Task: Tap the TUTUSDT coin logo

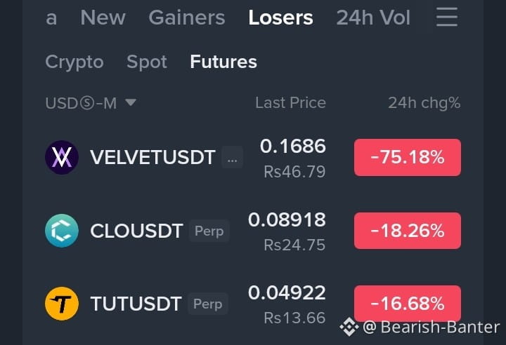Action: [x=62, y=304]
